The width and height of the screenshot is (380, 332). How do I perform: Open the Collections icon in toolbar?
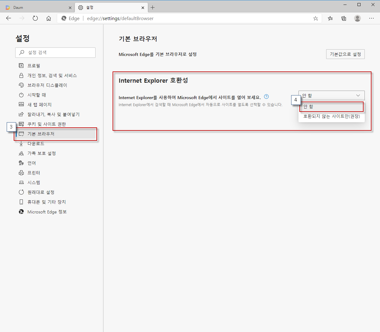pos(344,19)
